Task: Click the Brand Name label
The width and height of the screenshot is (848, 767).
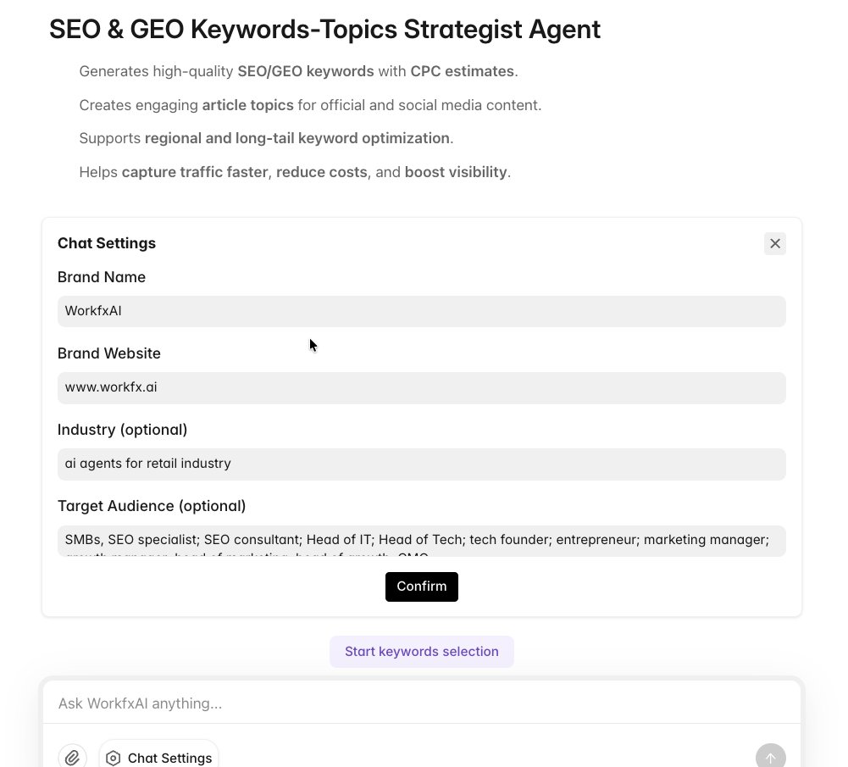Action: 102,277
